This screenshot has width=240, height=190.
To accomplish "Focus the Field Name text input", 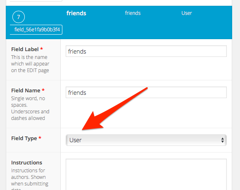I will 146,92.
